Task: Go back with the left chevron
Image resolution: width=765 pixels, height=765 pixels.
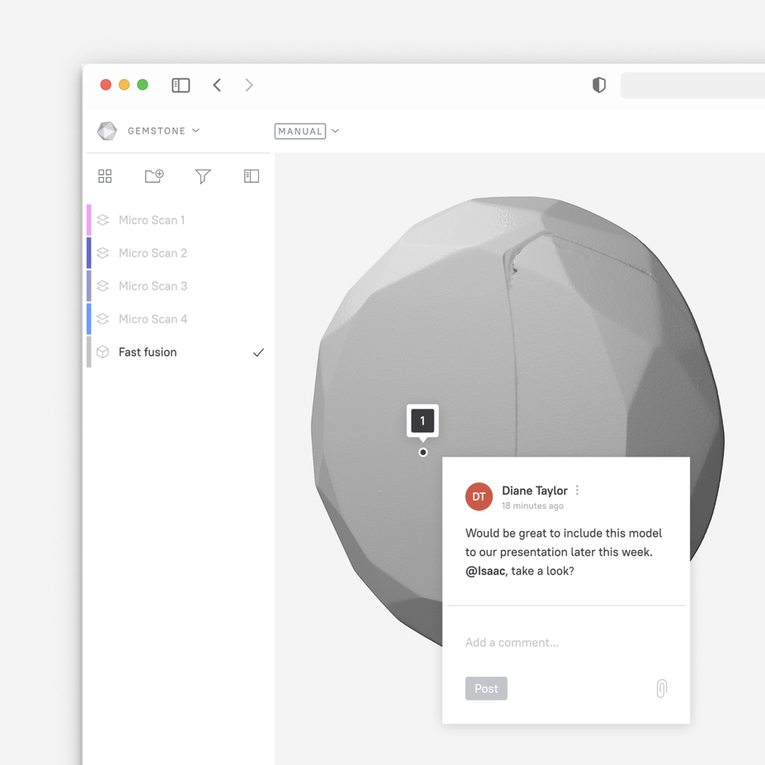Action: [x=217, y=85]
